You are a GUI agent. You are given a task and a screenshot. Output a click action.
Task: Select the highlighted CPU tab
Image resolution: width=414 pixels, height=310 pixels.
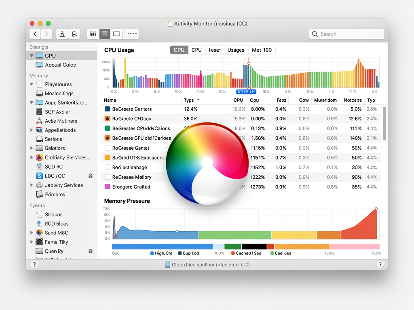click(179, 50)
